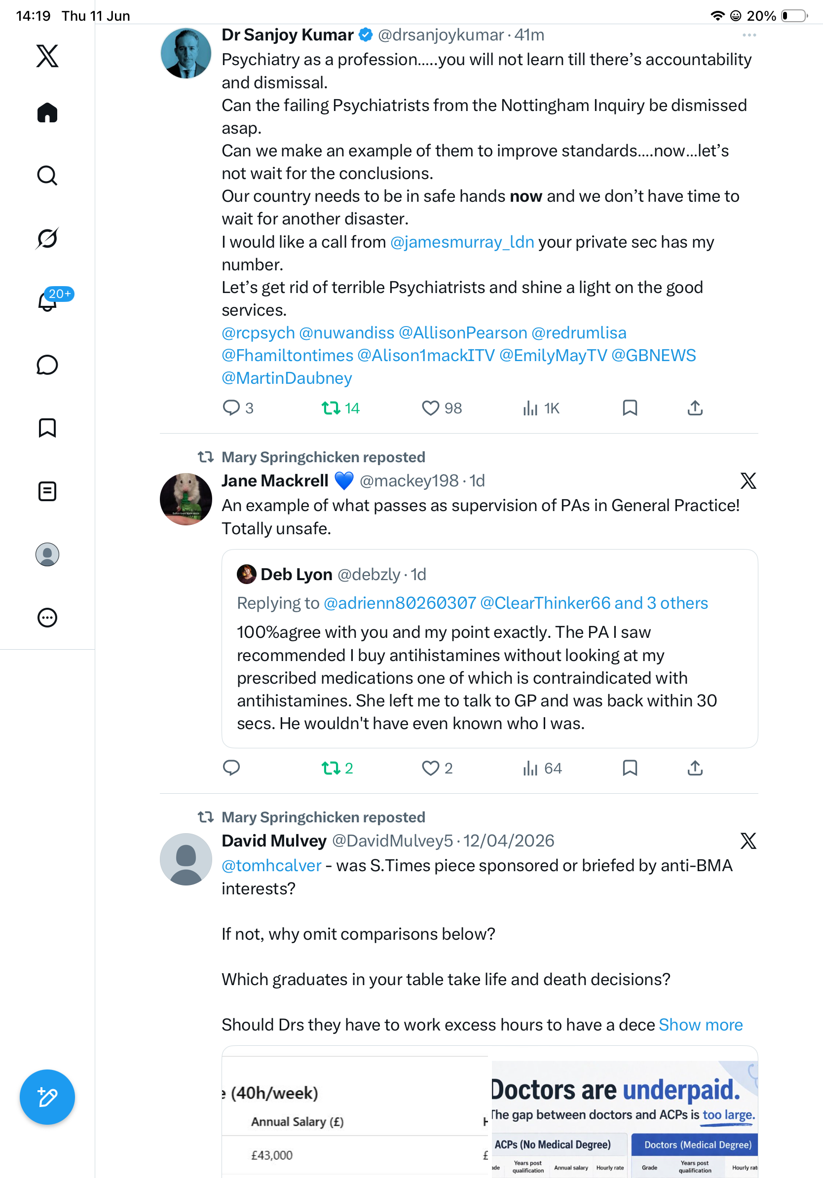The height and width of the screenshot is (1178, 823).
Task: Open Messages chat bubble icon
Action: [x=47, y=365]
